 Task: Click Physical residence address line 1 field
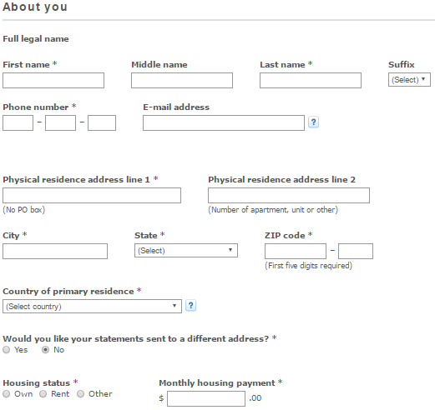pyautogui.click(x=92, y=196)
